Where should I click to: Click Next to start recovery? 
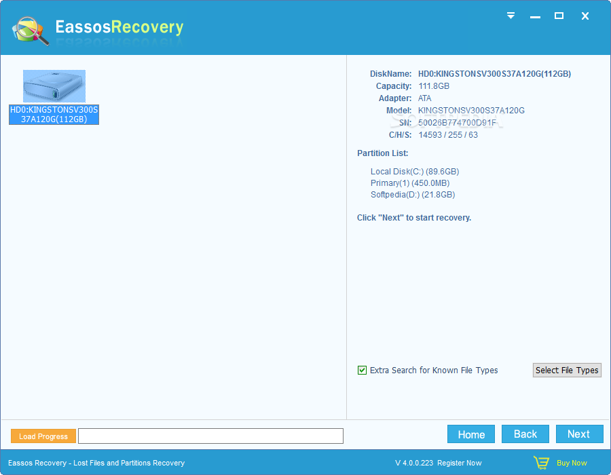click(580, 434)
